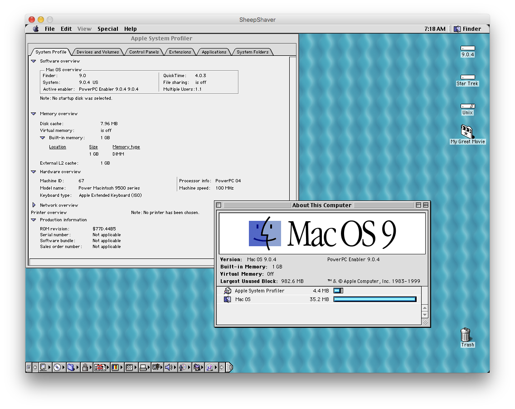Collapse the Hardware overview section

pyautogui.click(x=34, y=172)
